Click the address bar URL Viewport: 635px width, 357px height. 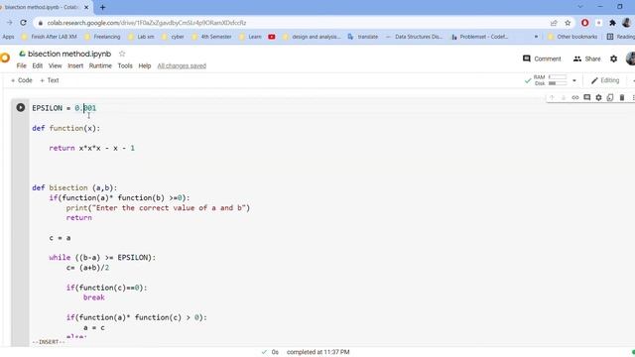coord(147,23)
